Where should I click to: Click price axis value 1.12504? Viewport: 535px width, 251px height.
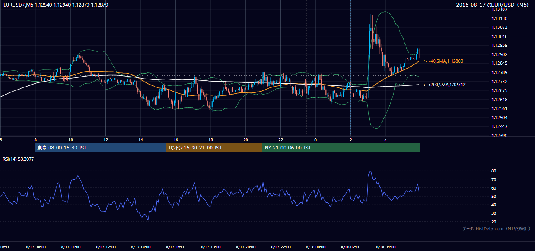point(499,118)
